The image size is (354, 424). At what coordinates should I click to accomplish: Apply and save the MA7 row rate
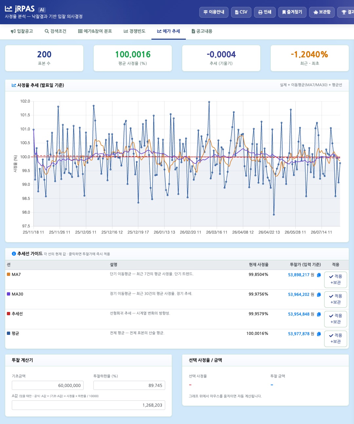[336, 279]
